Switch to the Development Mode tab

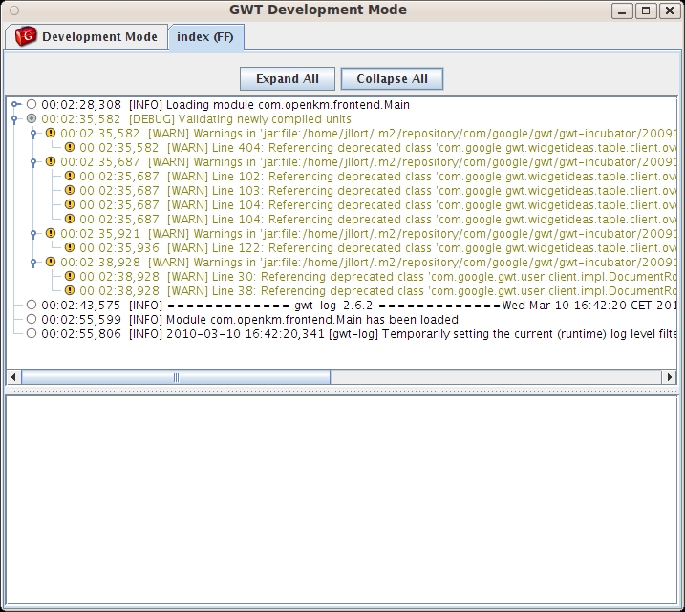tap(87, 36)
